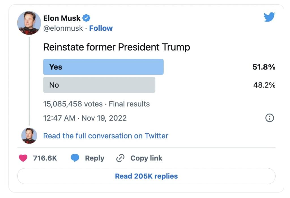Read the full conversation on Twitter
The width and height of the screenshot is (290, 198).
pyautogui.click(x=106, y=136)
